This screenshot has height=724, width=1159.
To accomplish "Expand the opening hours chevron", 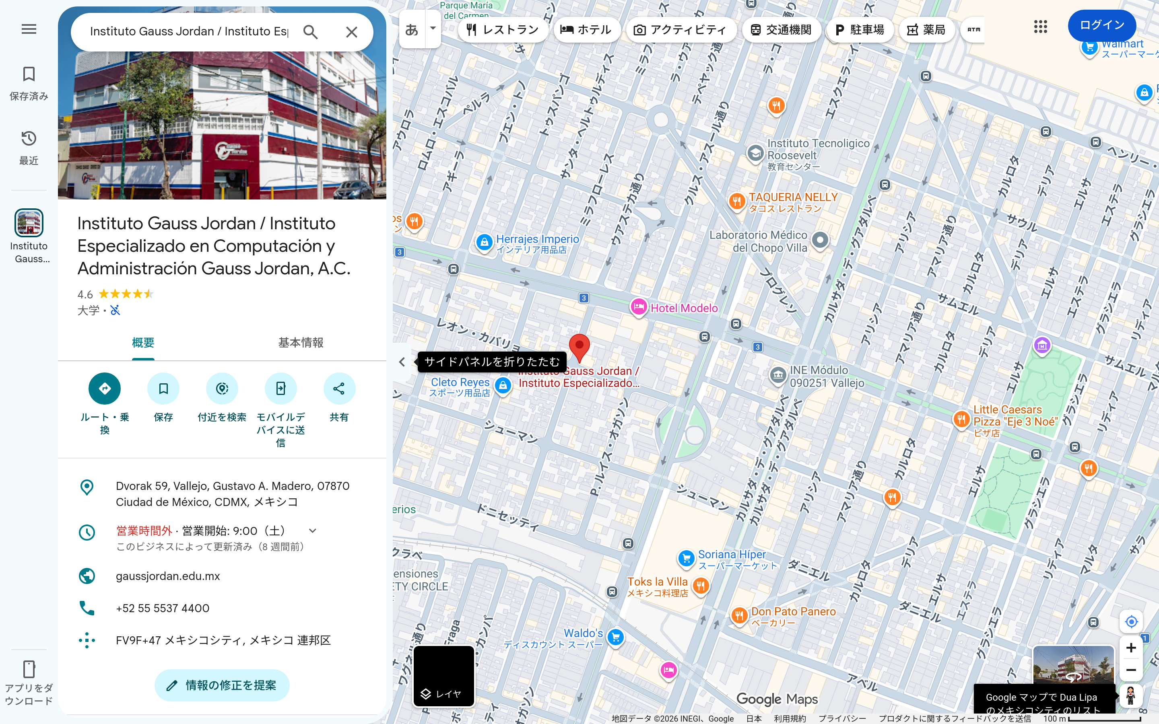I will pyautogui.click(x=312, y=531).
